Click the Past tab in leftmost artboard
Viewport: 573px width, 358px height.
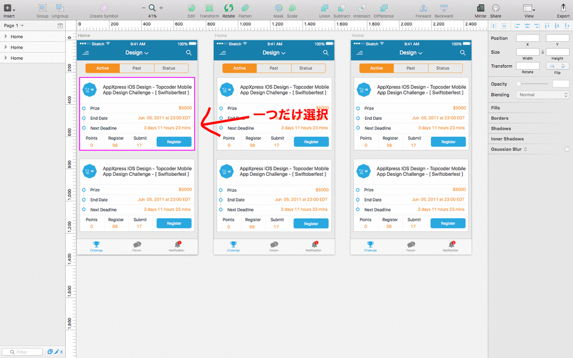[x=137, y=68]
